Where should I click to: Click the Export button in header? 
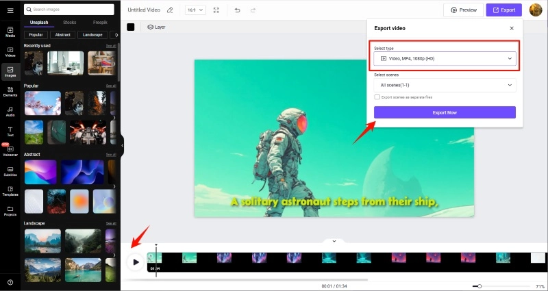tap(503, 10)
